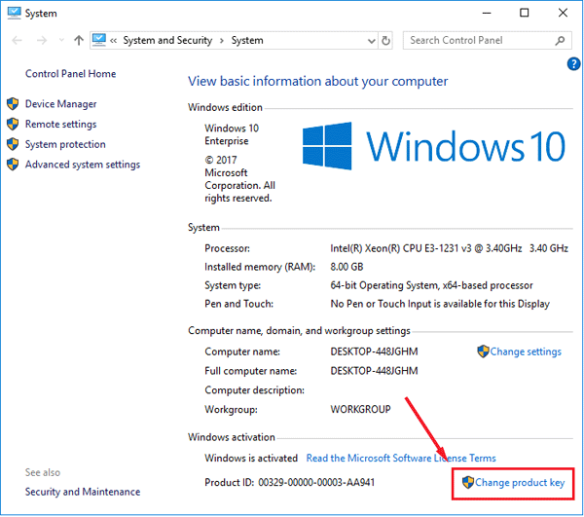Go to Control Panel Home

tap(70, 74)
